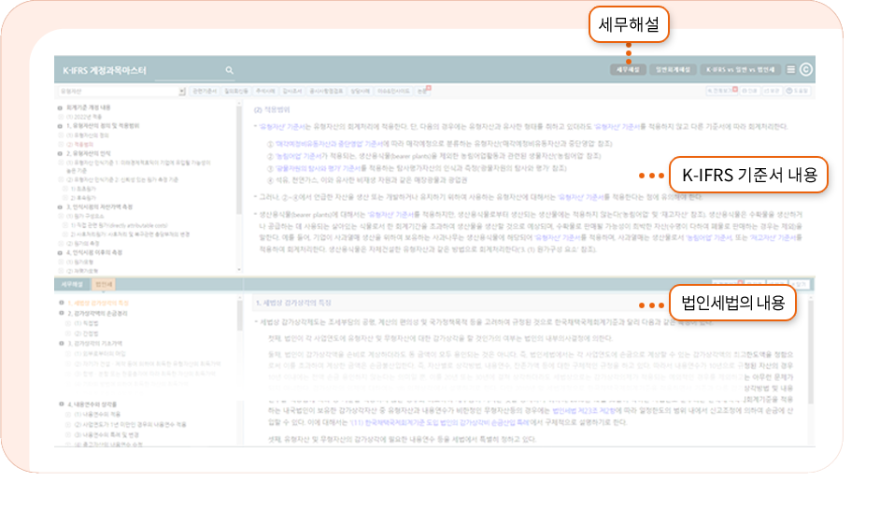The width and height of the screenshot is (880, 510).
Task: Select 'K-IFRS vs 일반 vs 법인세' comparison
Action: (x=741, y=69)
